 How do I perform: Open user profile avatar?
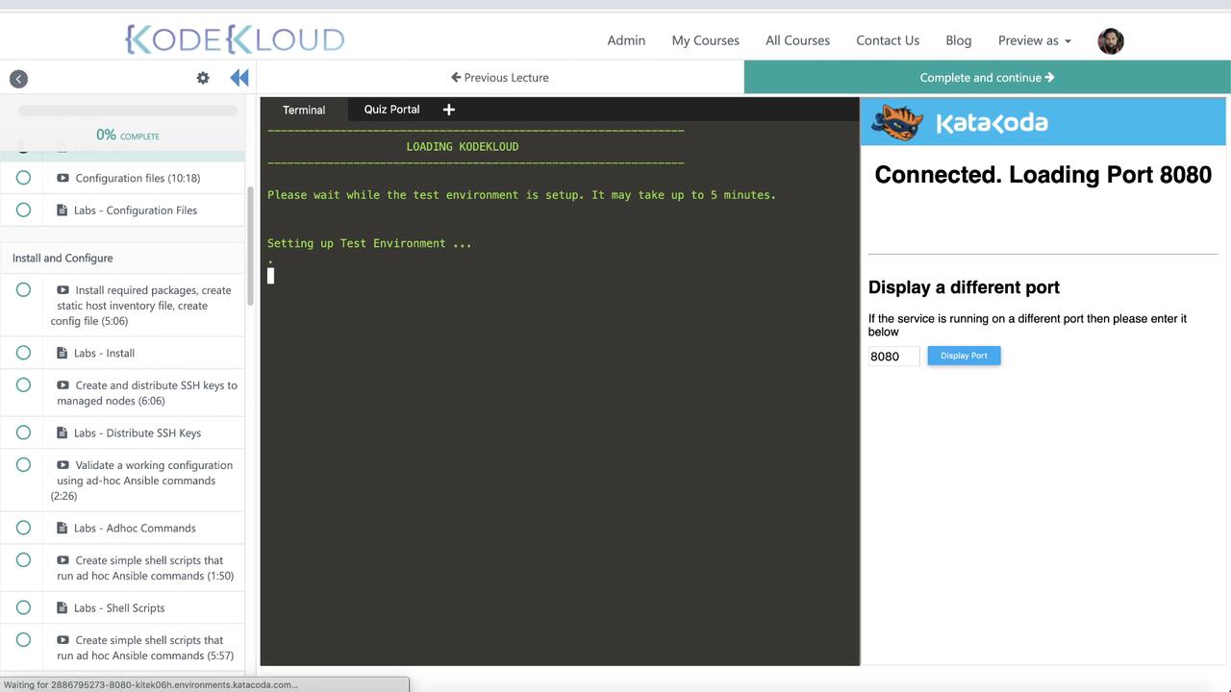pos(1111,41)
